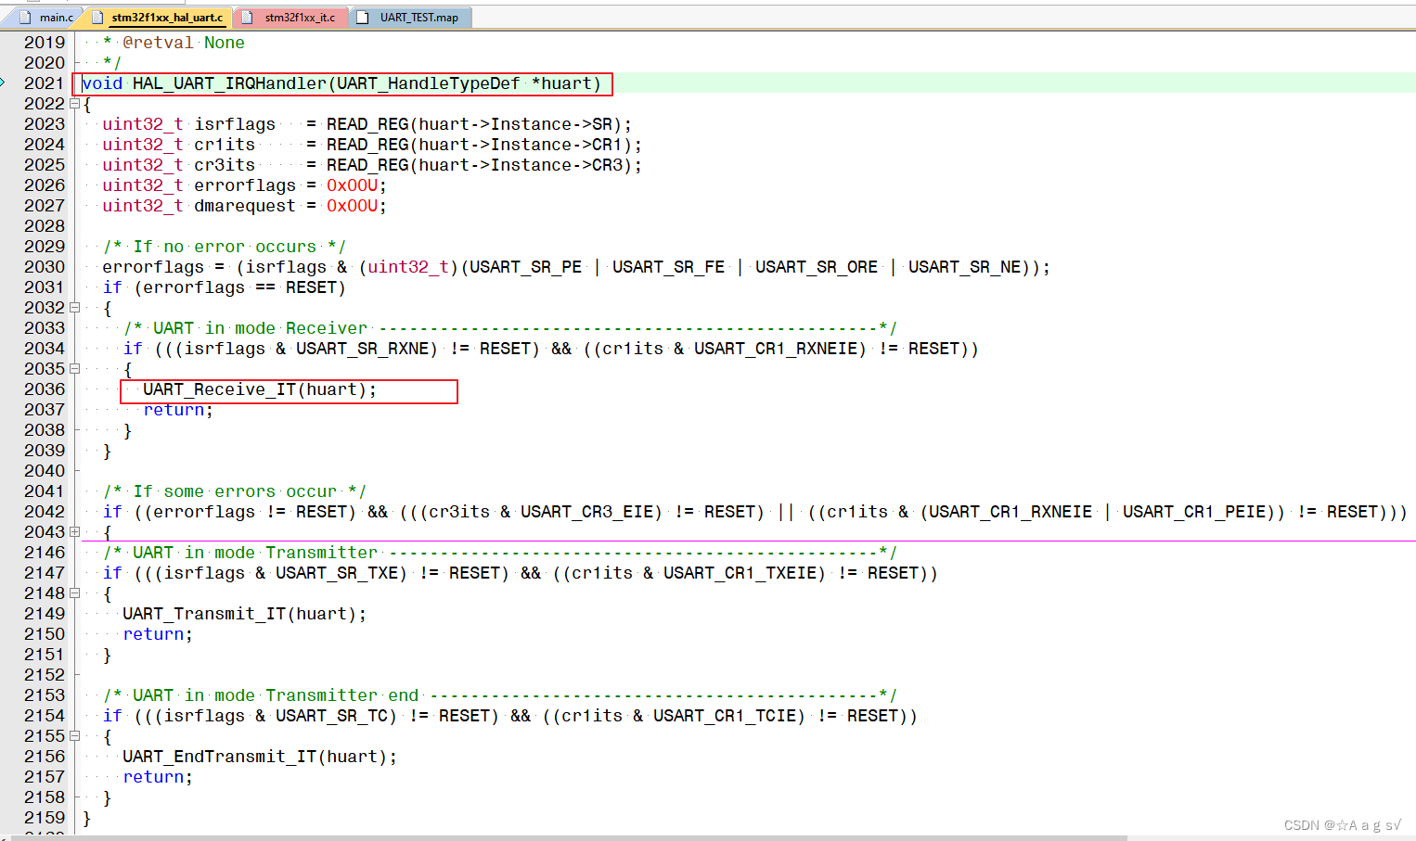Click the return statement on line 2150
The image size is (1416, 841).
click(158, 634)
